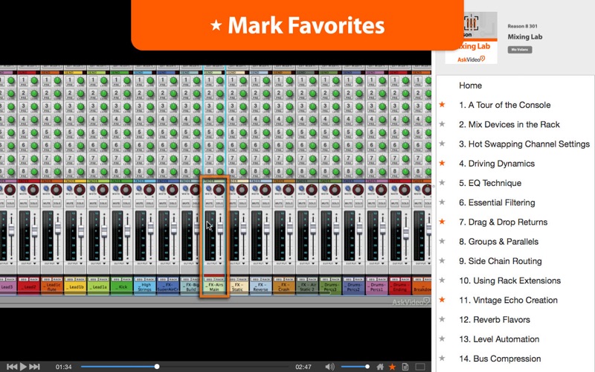Screen dimensions: 595x372
Task: Click the Reason 8 301 course label
Action: (x=522, y=26)
